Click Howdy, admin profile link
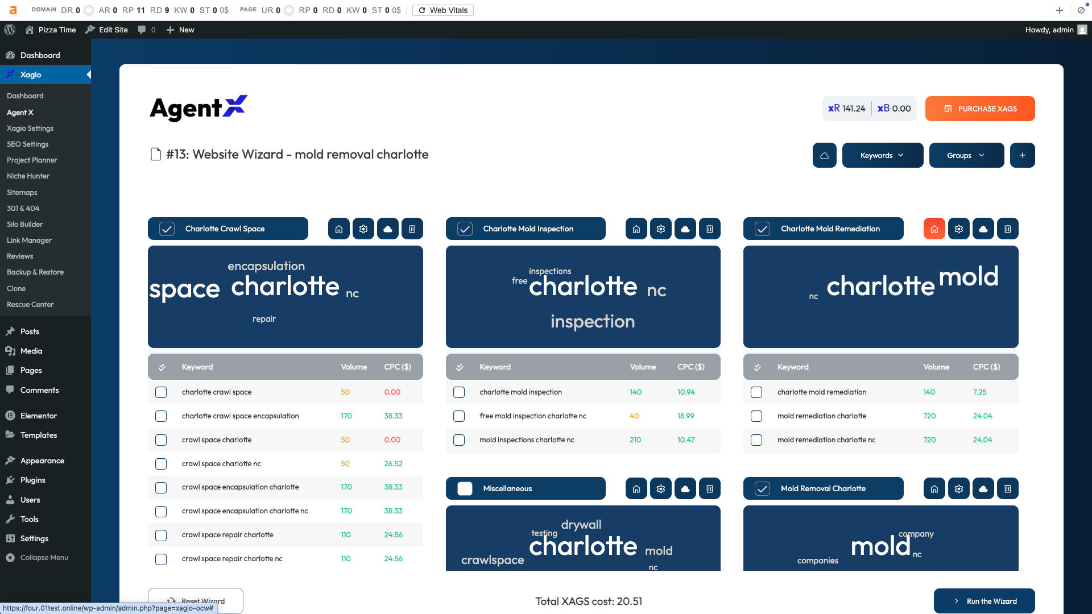 coord(1056,30)
